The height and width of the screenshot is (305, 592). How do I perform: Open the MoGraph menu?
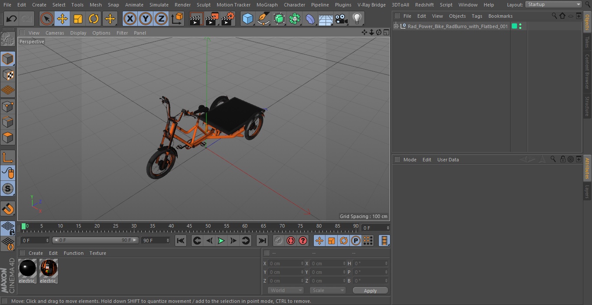click(267, 5)
